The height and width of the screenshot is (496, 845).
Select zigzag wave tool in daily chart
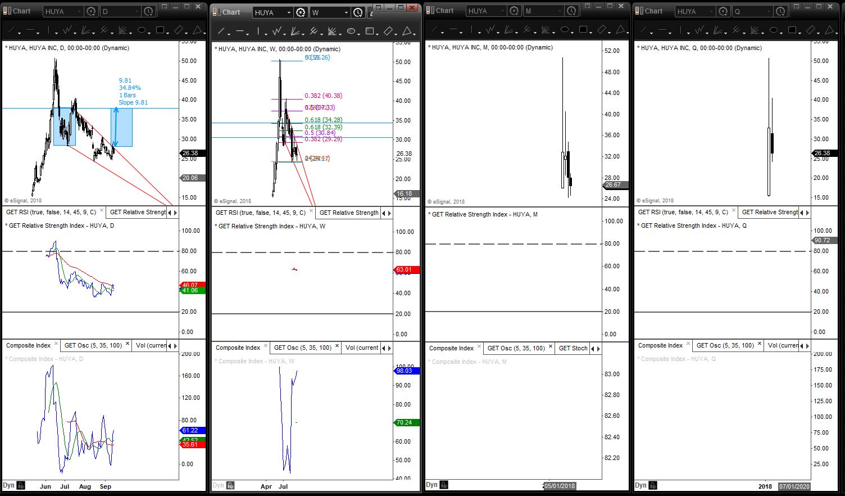69,30
